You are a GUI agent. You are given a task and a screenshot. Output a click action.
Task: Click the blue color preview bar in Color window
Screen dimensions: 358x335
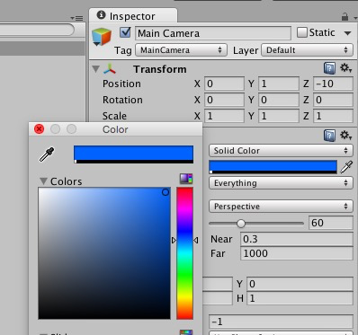click(133, 154)
